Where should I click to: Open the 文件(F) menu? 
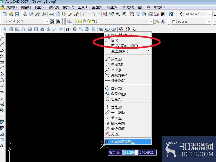12,7
